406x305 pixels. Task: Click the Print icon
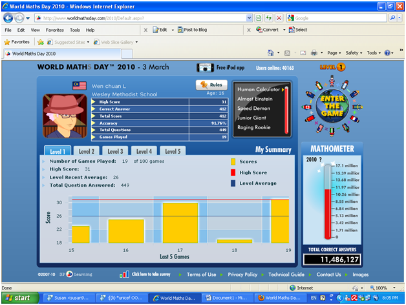pos(314,53)
